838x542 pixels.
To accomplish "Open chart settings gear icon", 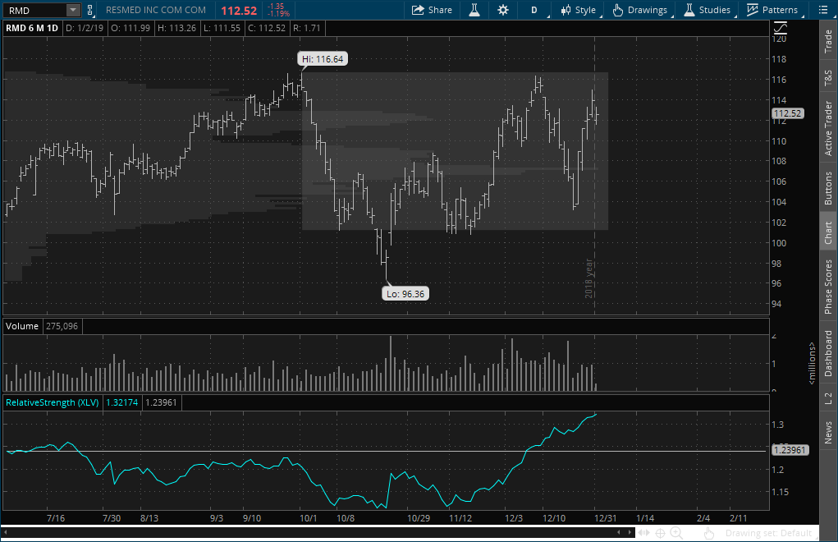I will 503,10.
